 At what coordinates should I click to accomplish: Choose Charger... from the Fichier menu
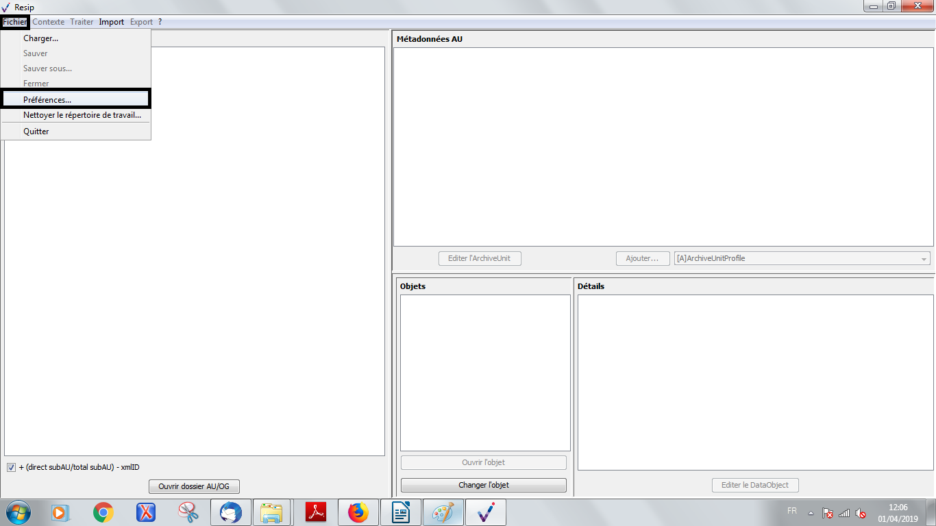(x=40, y=38)
